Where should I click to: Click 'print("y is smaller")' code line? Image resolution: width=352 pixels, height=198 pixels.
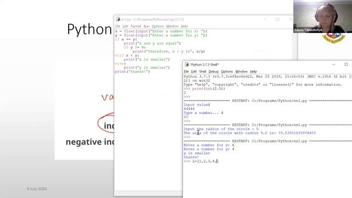(147, 68)
